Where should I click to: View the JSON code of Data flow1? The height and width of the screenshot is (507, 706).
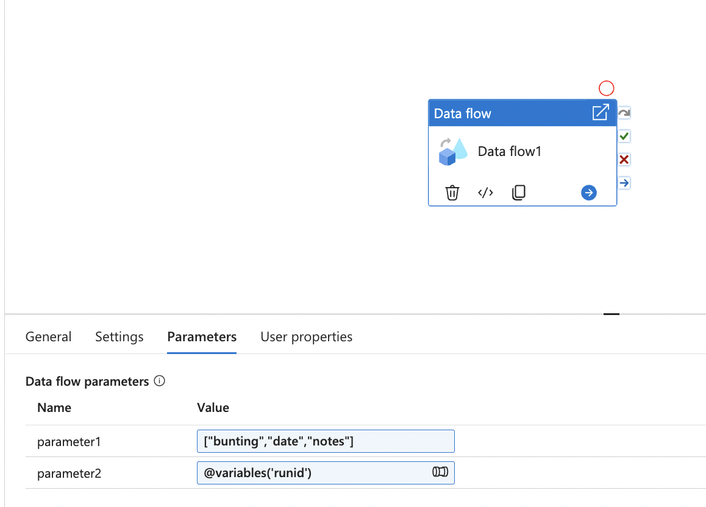click(x=485, y=193)
